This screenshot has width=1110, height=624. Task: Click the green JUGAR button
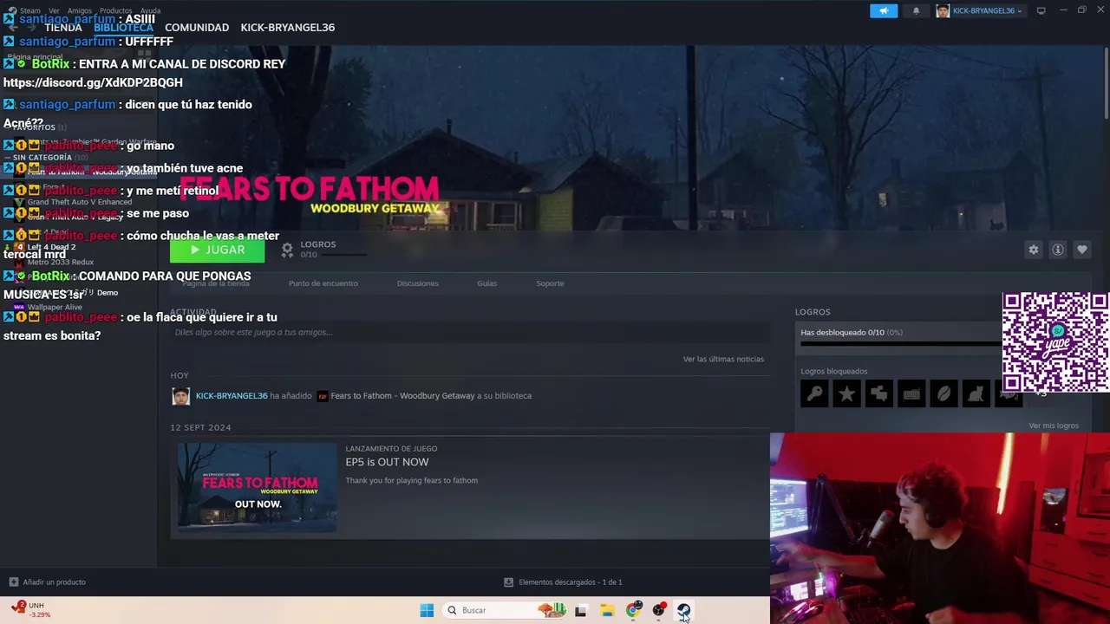coord(217,250)
